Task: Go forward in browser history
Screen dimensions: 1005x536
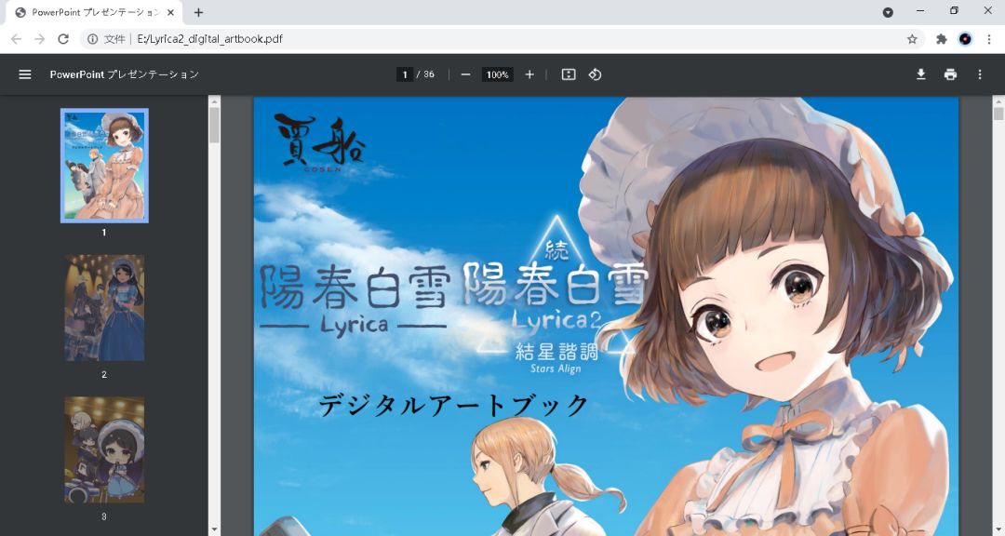Action: tap(40, 39)
